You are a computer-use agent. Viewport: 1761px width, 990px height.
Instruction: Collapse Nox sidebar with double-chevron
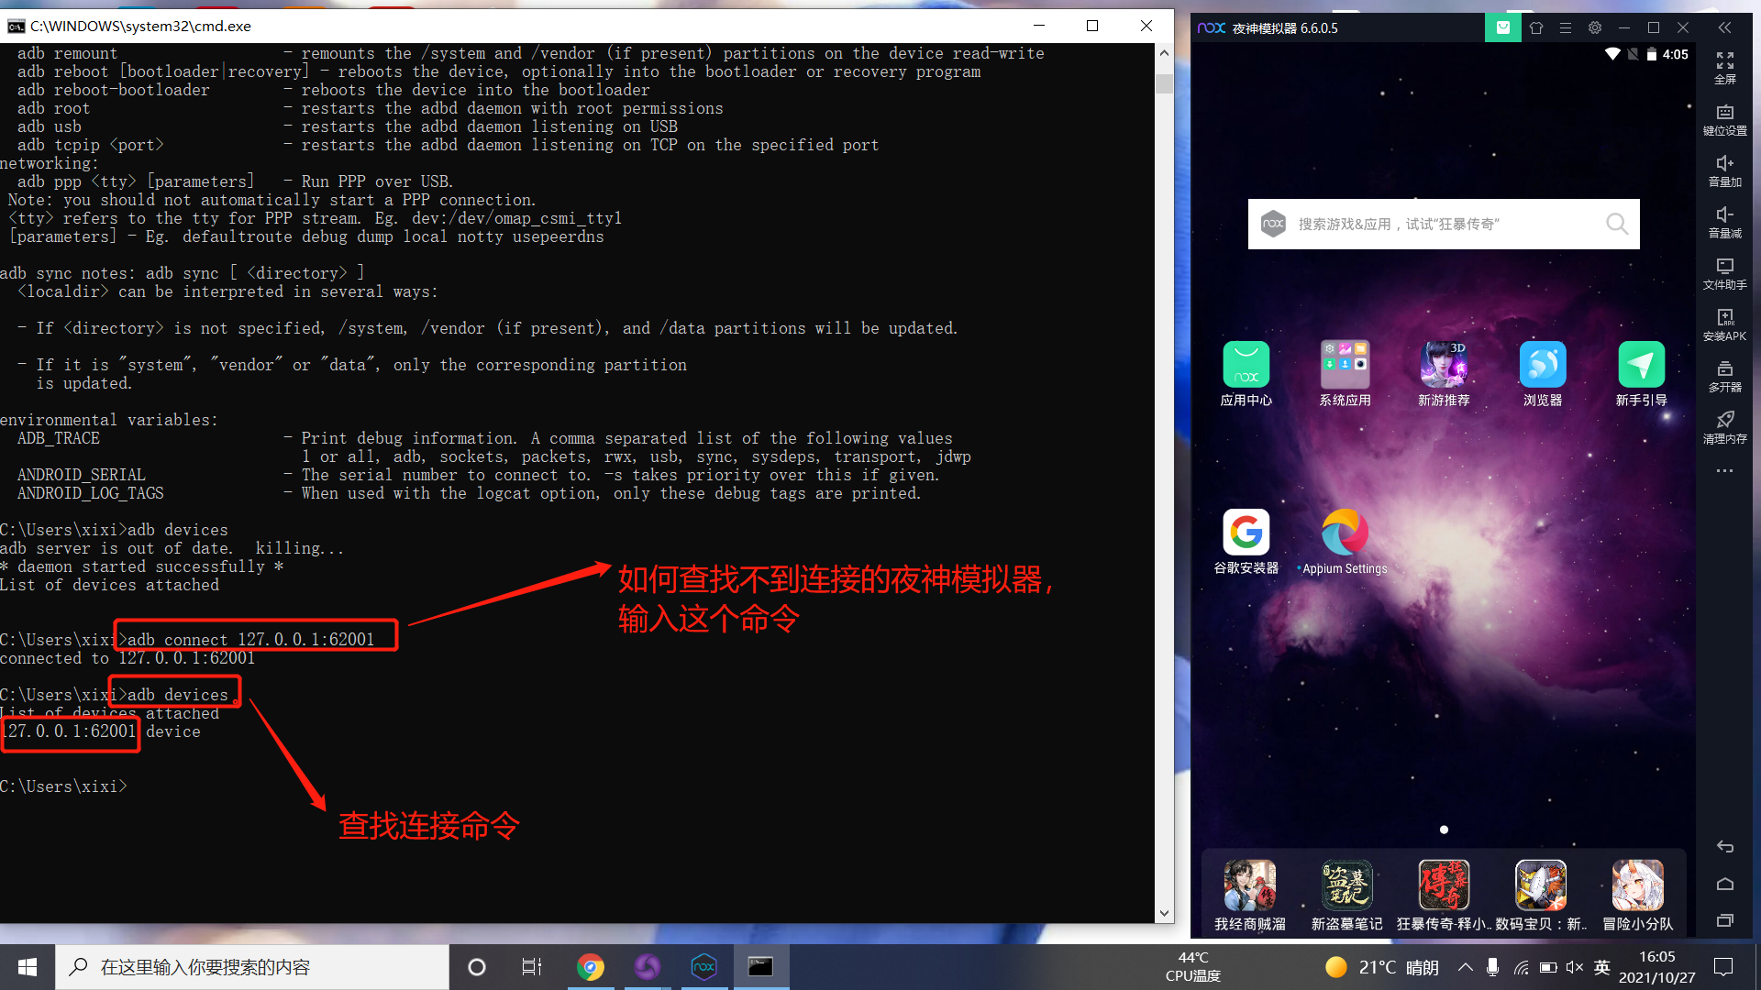coord(1724,27)
